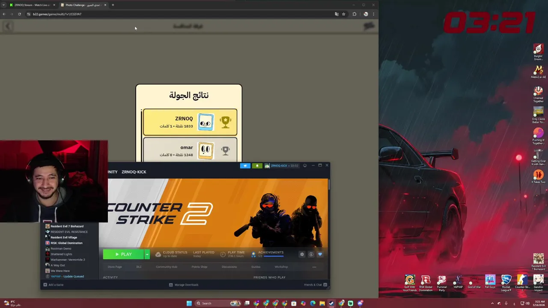
Task: Open Guides tab in Steam
Action: point(256,267)
